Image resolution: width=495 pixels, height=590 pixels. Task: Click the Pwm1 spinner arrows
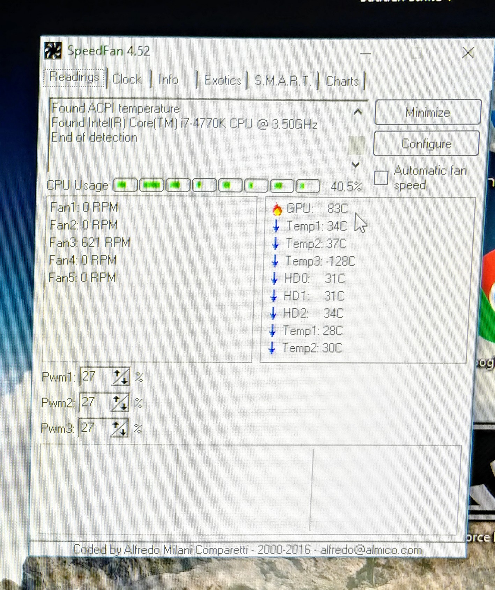120,377
